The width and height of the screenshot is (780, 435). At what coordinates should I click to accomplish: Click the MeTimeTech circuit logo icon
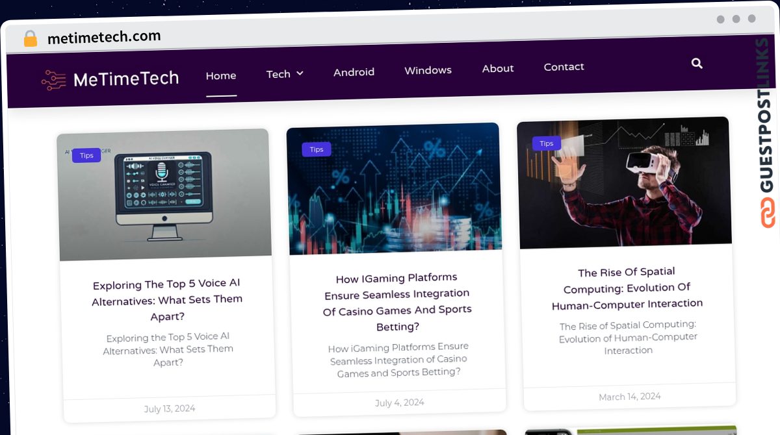53,80
